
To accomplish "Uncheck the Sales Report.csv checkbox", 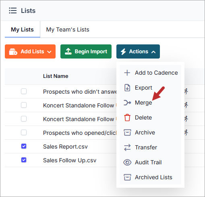I will point(24,146).
